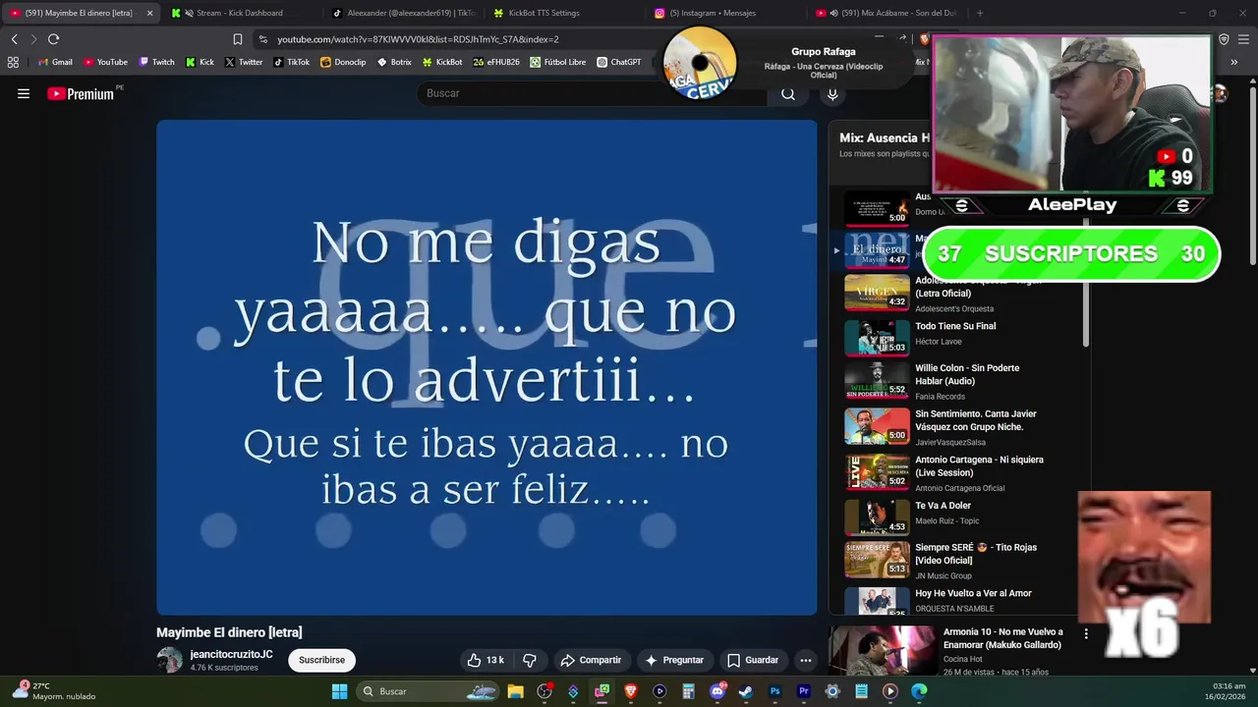Open the KickBot bookmark
This screenshot has height=707, width=1258.
point(442,62)
